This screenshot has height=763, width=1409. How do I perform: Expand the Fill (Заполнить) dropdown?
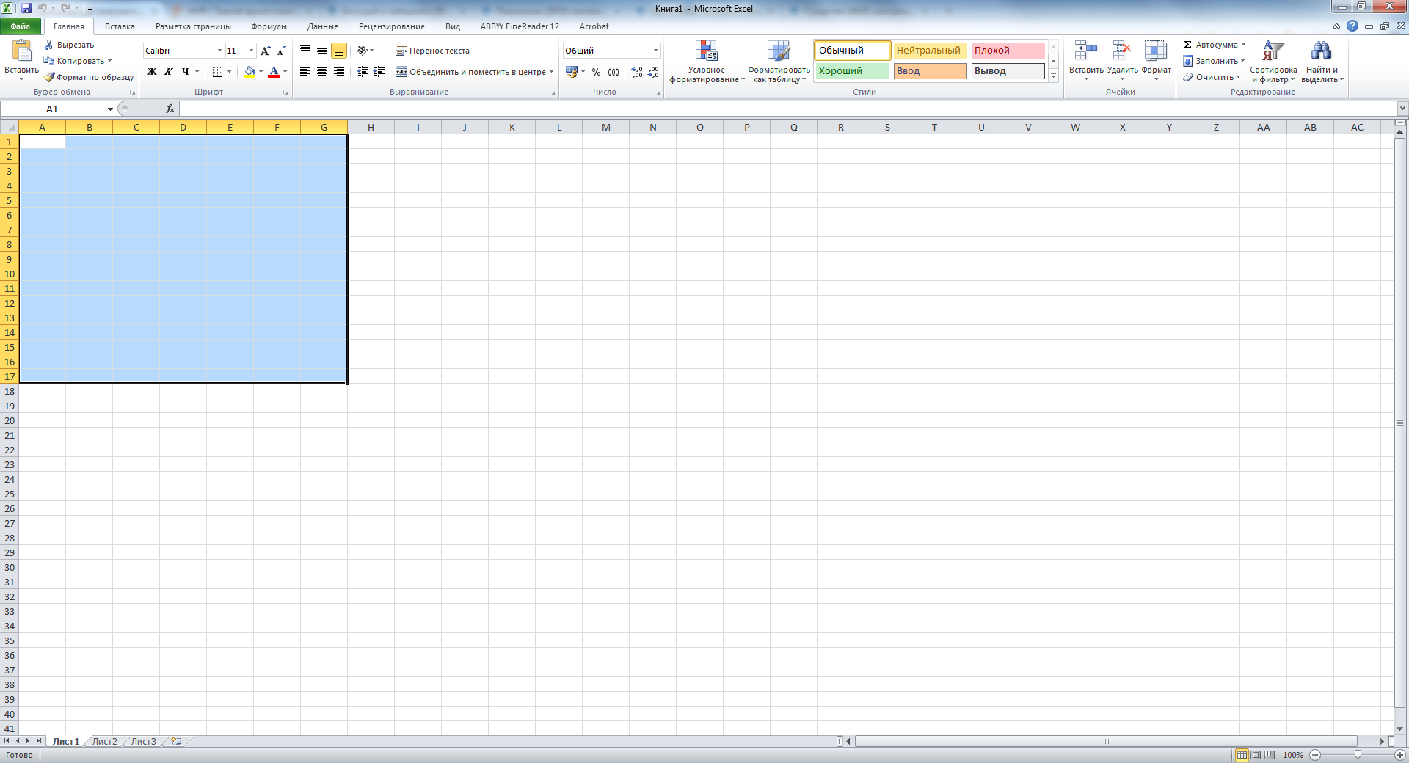1242,61
